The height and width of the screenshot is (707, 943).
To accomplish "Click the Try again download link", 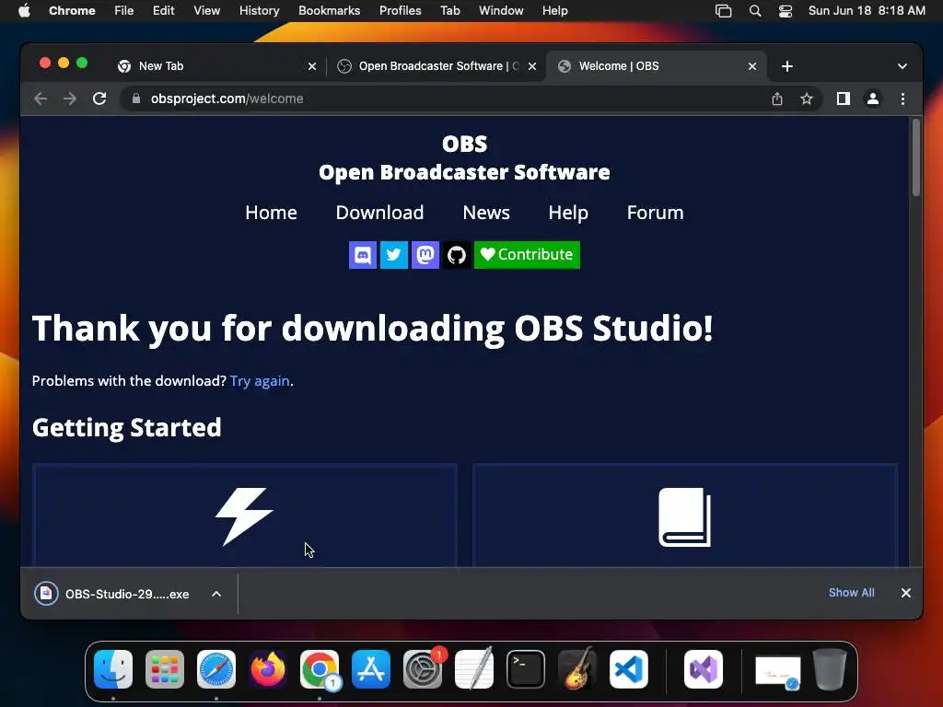I will click(260, 381).
